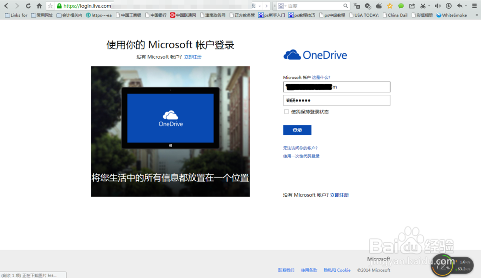The width and height of the screenshot is (481, 278).
Task: Open the 常用网址 bookmark folder
Action: 42,15
